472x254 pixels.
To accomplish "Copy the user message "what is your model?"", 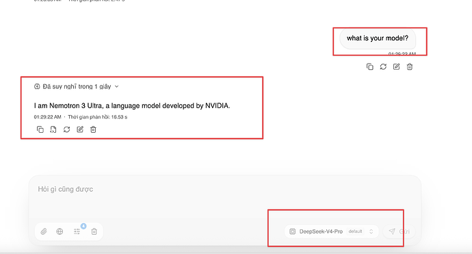I will pyautogui.click(x=369, y=66).
